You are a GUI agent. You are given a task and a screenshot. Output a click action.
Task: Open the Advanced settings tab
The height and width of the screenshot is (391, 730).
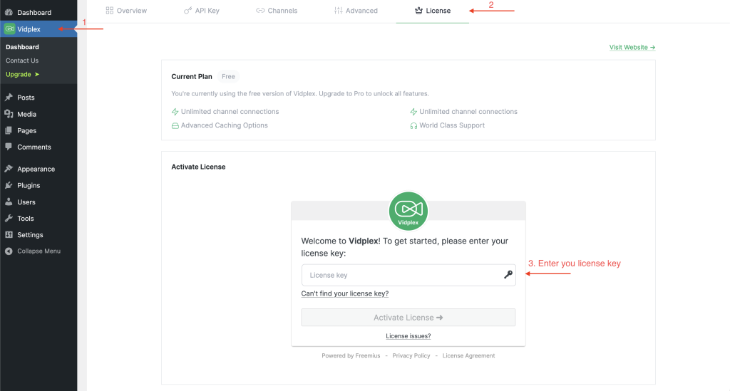[x=356, y=11]
